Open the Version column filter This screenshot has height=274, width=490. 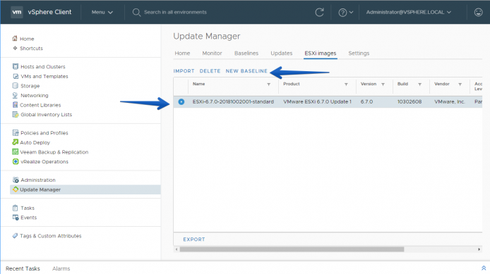[383, 85]
